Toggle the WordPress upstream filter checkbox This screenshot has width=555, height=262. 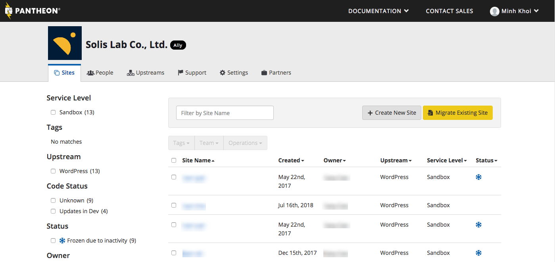(53, 171)
